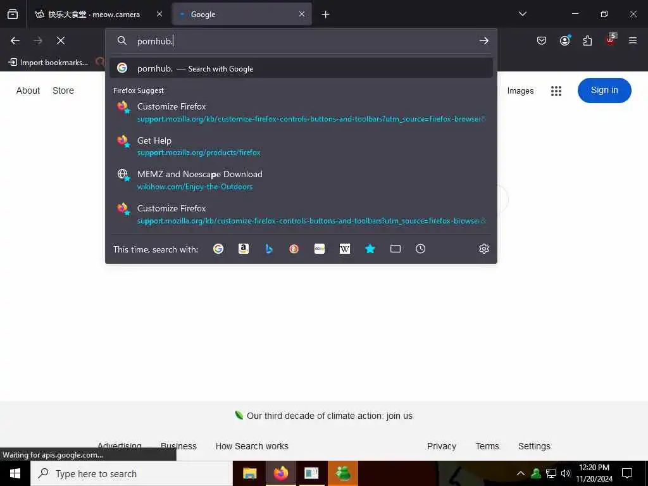Screen dimensions: 648x486
Task: Search History via clock icon
Action: click(420, 249)
